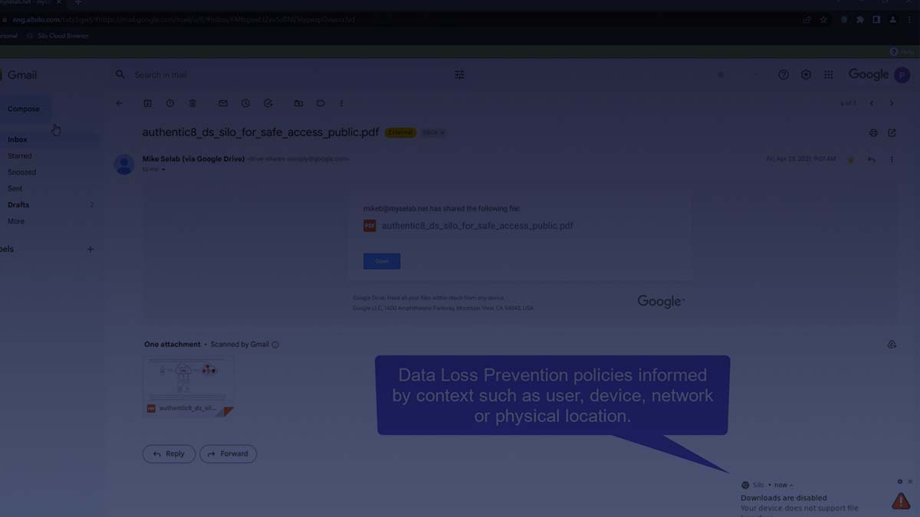
Task: Open the PDF attachment thumbnail
Action: tap(189, 386)
